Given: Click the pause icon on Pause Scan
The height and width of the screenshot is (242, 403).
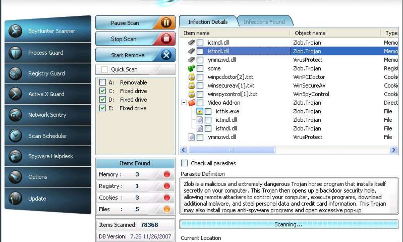Looking at the screenshot, I should tap(166, 23).
